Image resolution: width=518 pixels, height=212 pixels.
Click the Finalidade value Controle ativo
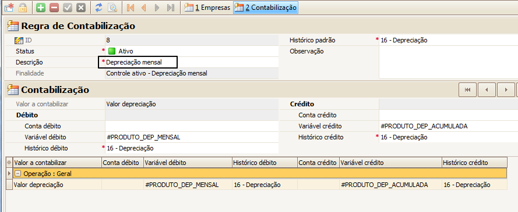point(192,73)
